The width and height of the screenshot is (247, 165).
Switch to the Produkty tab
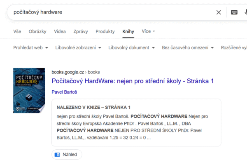point(105,31)
